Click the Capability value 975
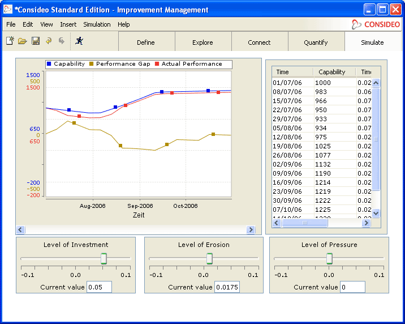Viewport: 405px width, 324px height. [x=321, y=137]
